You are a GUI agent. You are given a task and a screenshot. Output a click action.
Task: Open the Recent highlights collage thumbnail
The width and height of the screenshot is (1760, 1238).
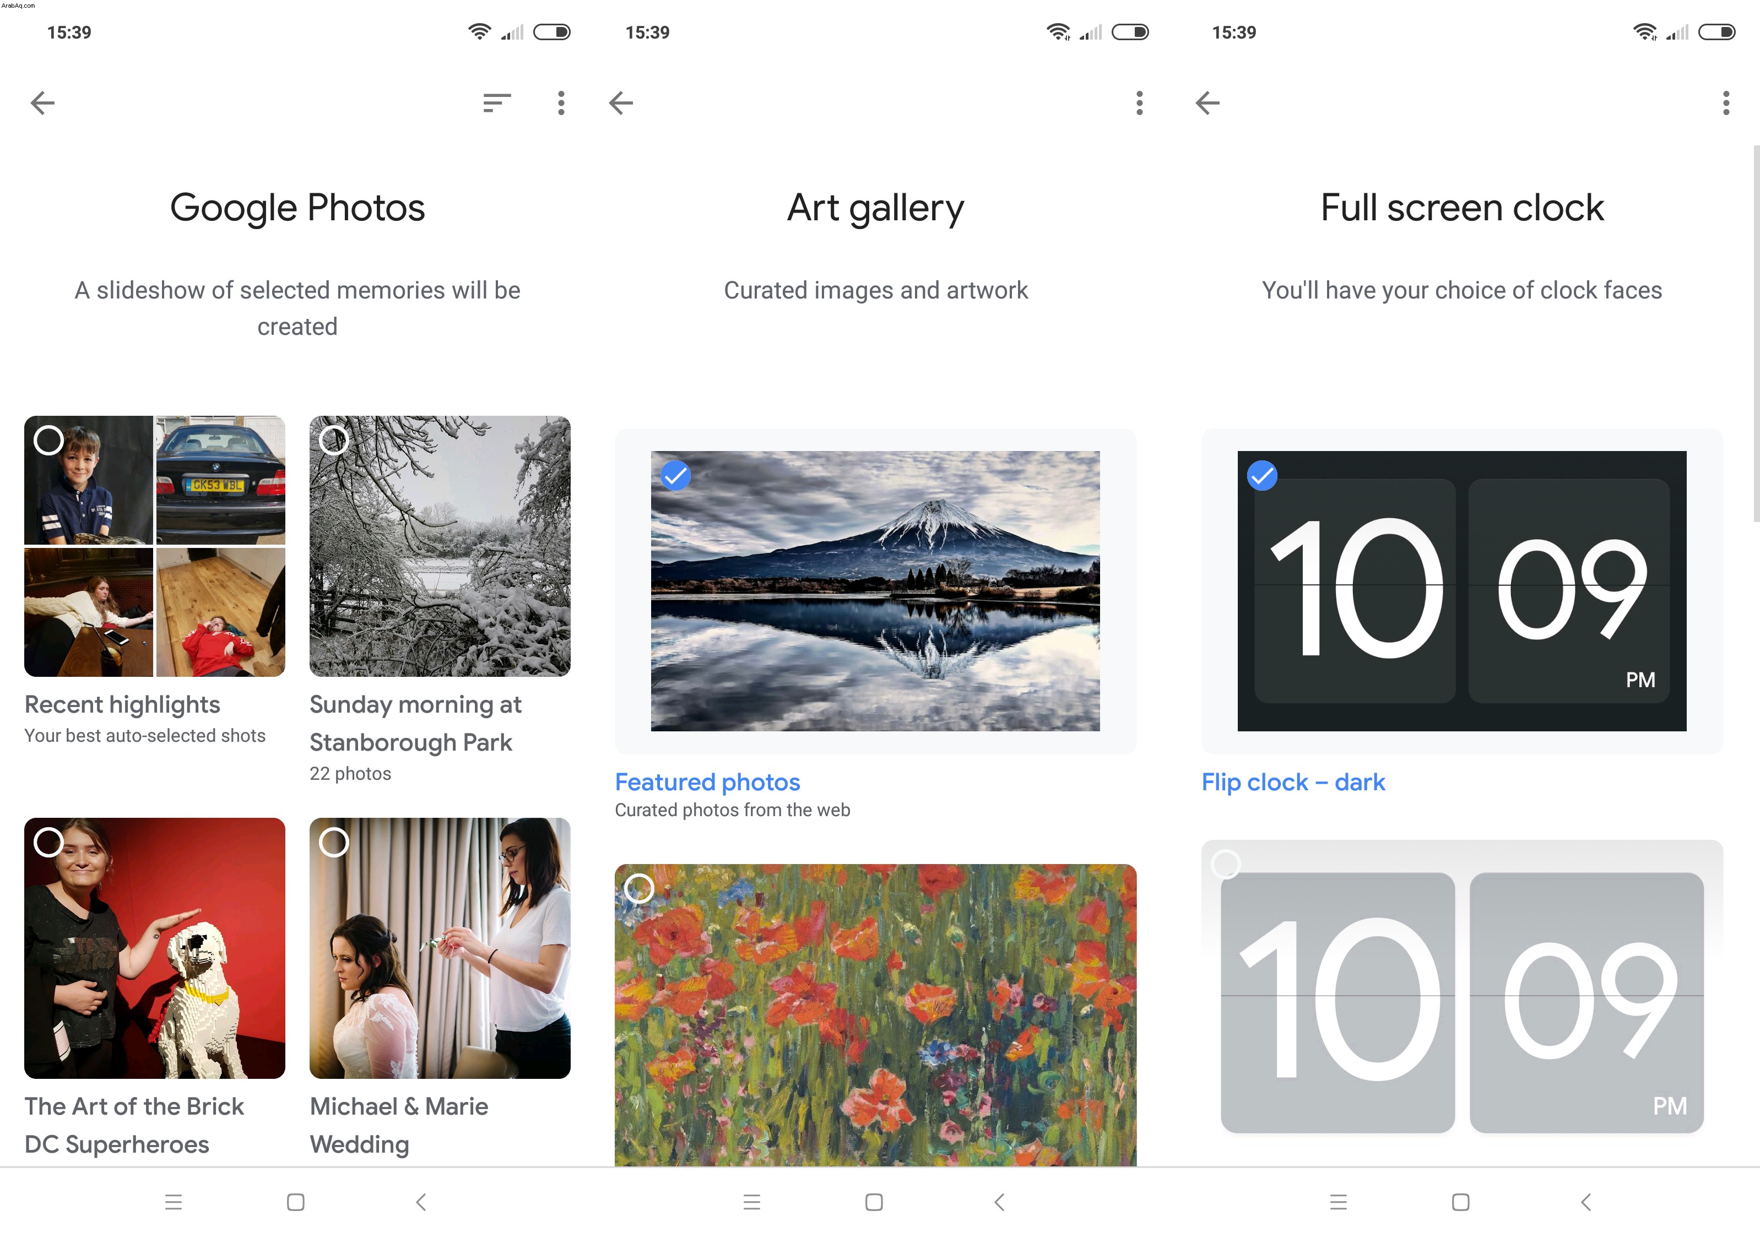(154, 546)
